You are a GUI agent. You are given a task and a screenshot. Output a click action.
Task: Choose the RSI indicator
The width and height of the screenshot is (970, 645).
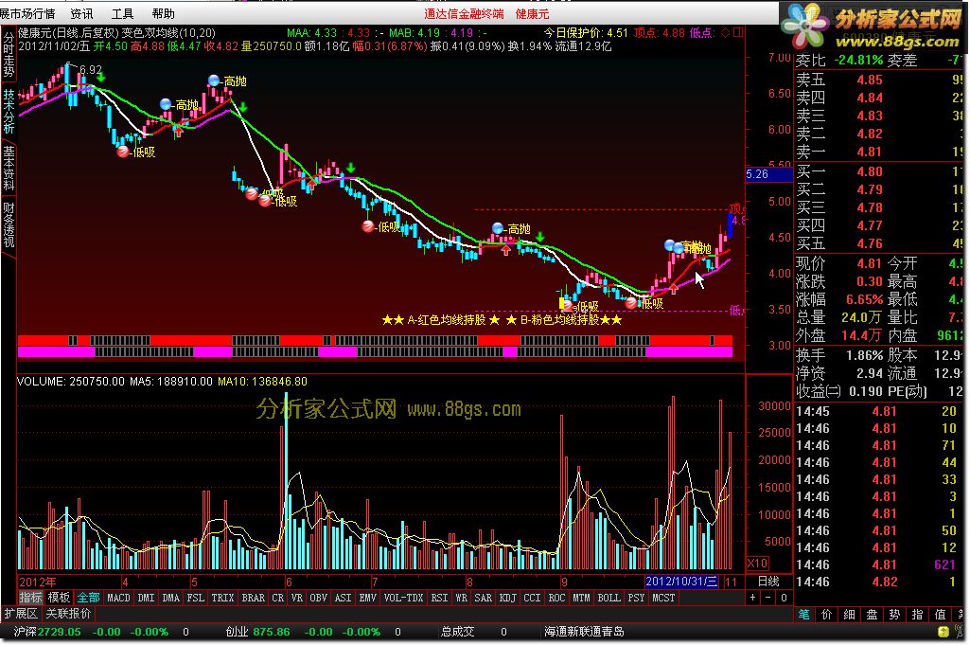pyautogui.click(x=440, y=598)
